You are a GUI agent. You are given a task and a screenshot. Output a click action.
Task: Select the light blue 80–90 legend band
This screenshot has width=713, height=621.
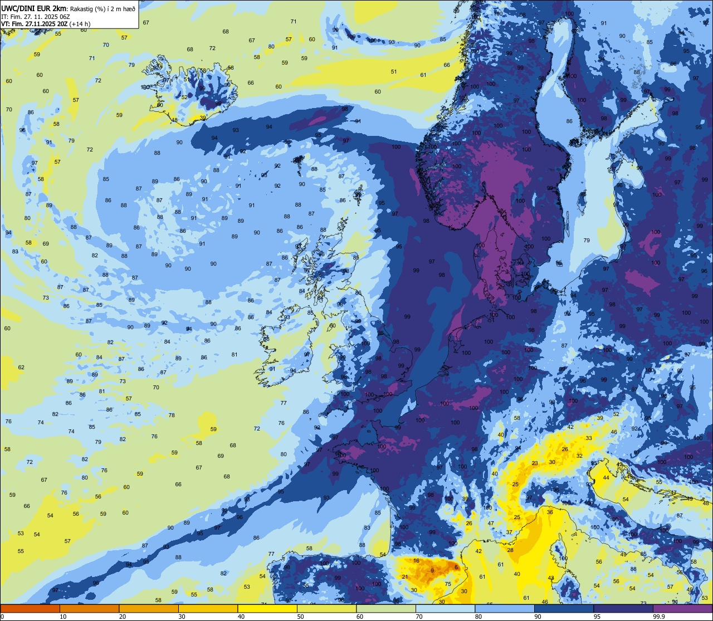[505, 608]
